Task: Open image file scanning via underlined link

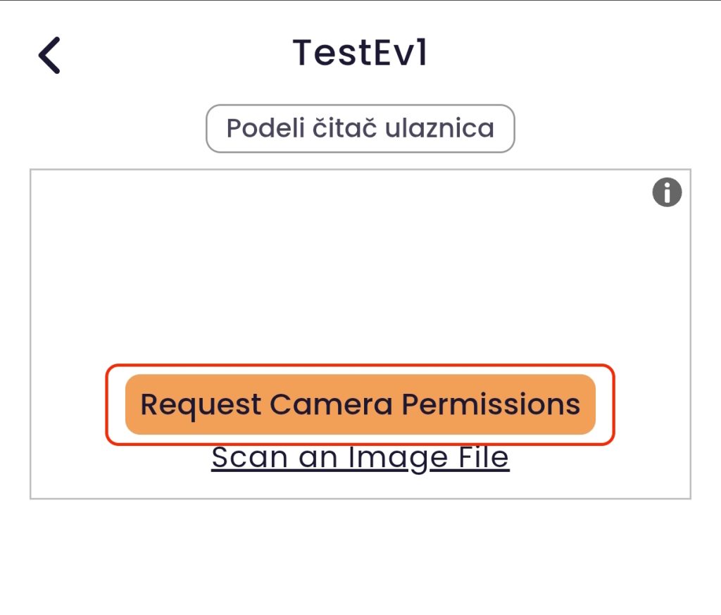Action: click(x=360, y=456)
